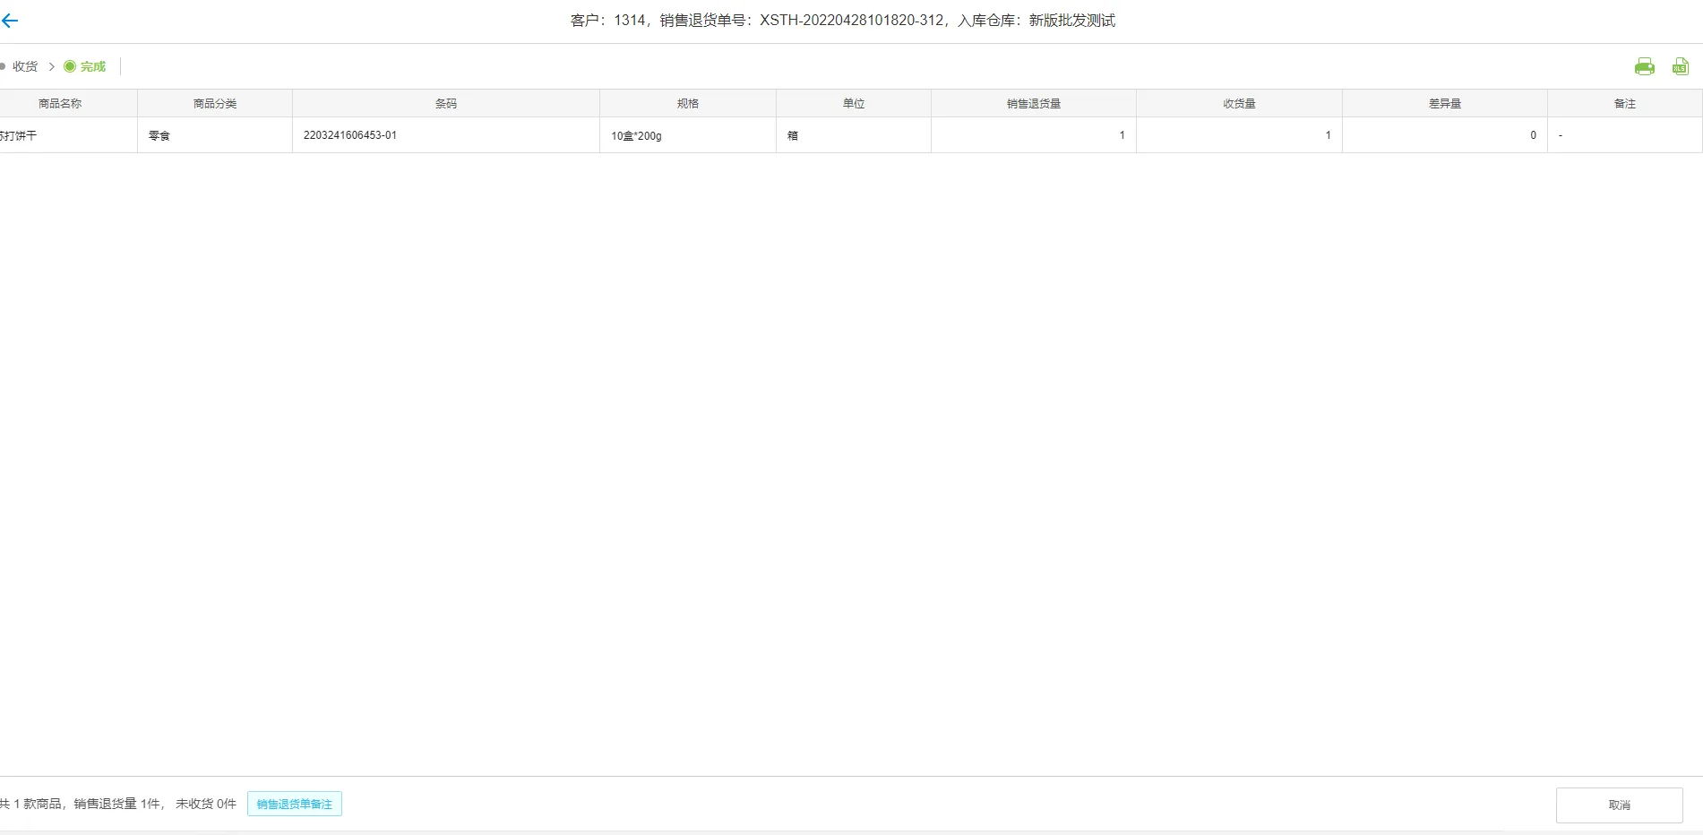Select the category cell 零食
This screenshot has height=835, width=1703.
pos(215,135)
